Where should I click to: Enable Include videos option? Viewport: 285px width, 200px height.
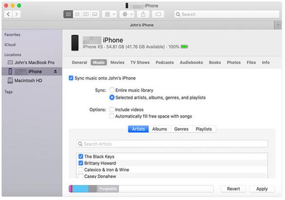112,110
